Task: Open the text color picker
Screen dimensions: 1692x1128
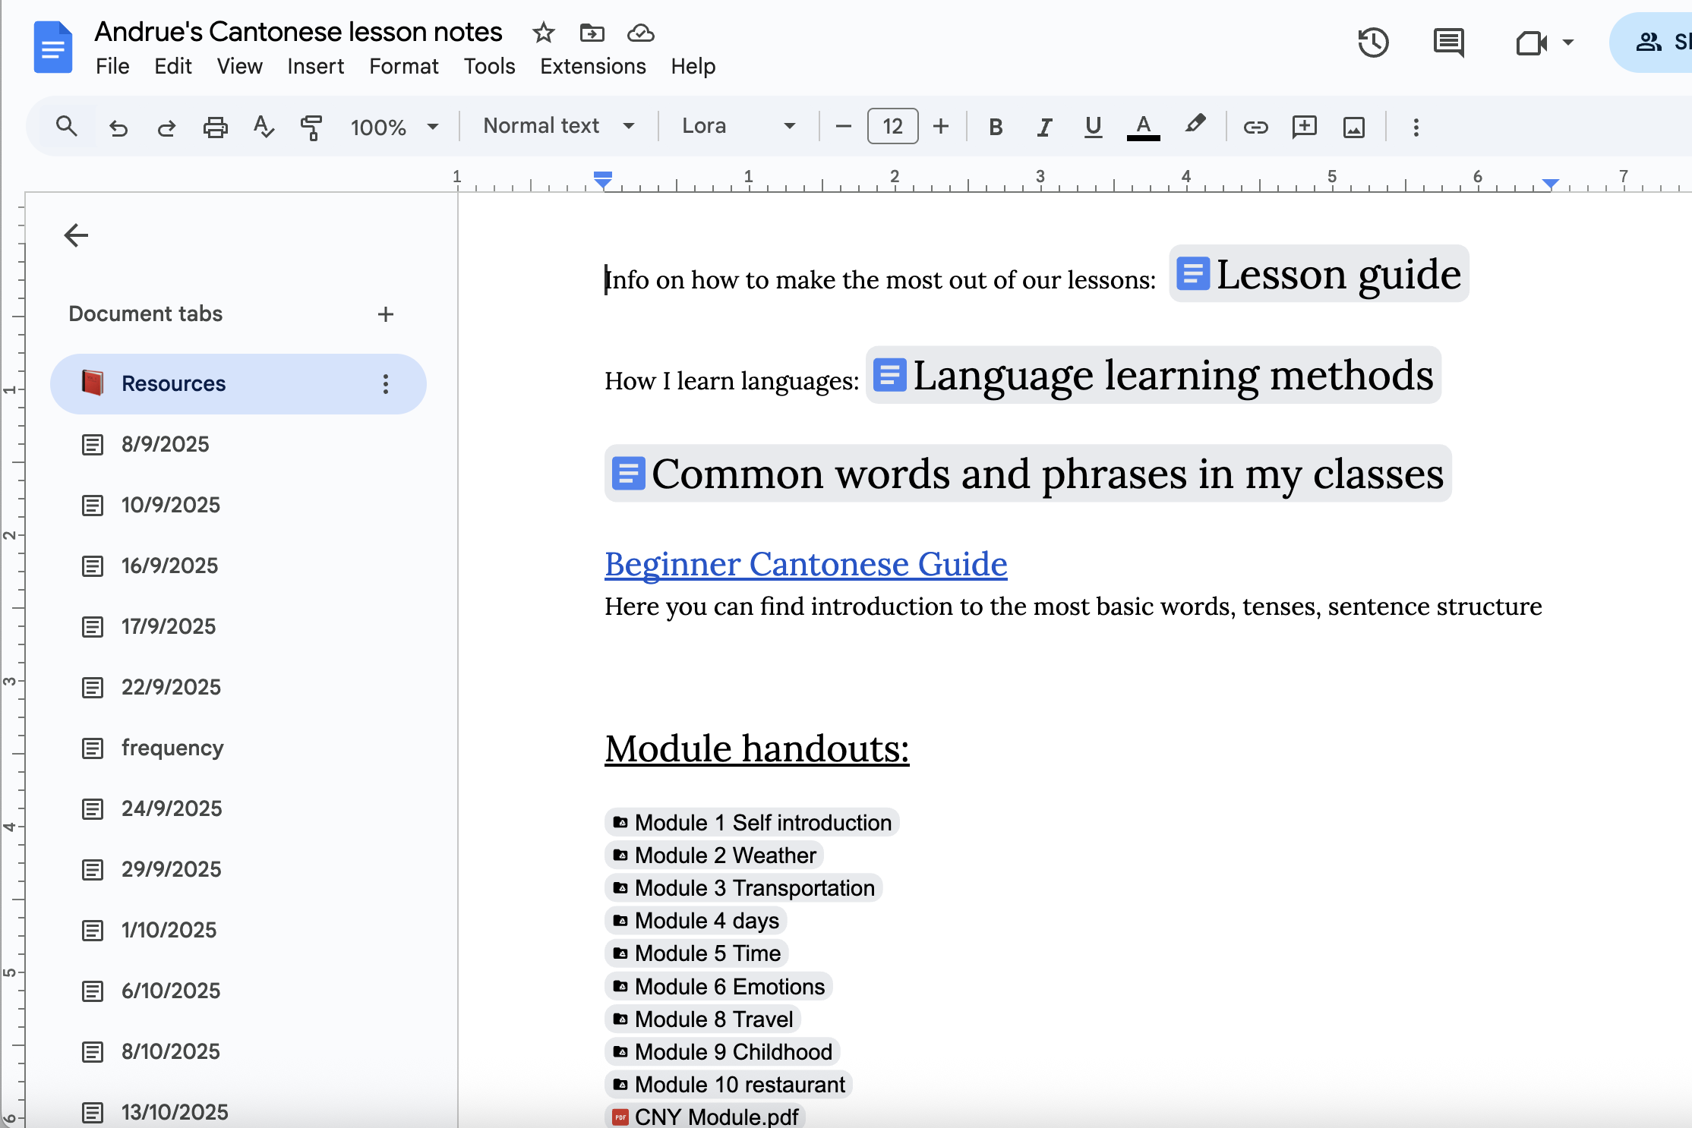Action: click(1143, 127)
